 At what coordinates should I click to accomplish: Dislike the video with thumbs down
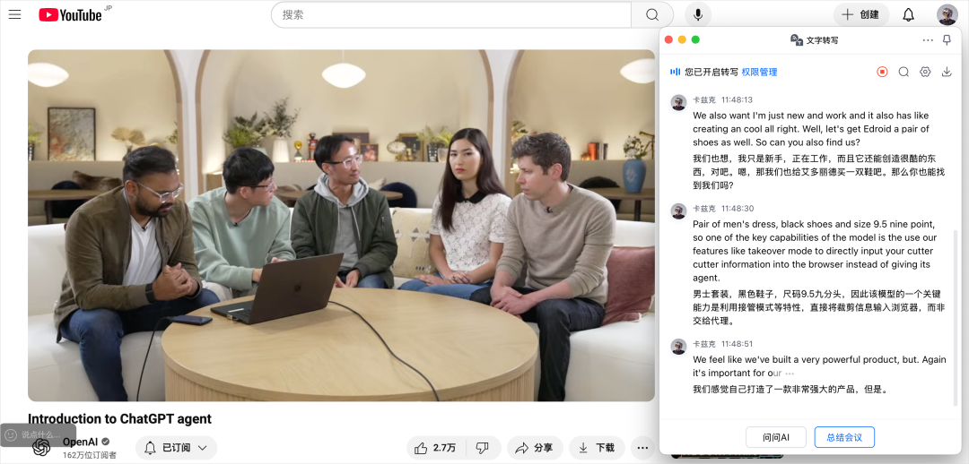(x=483, y=448)
